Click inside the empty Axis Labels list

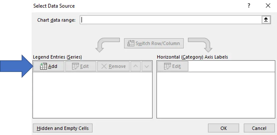point(216,95)
